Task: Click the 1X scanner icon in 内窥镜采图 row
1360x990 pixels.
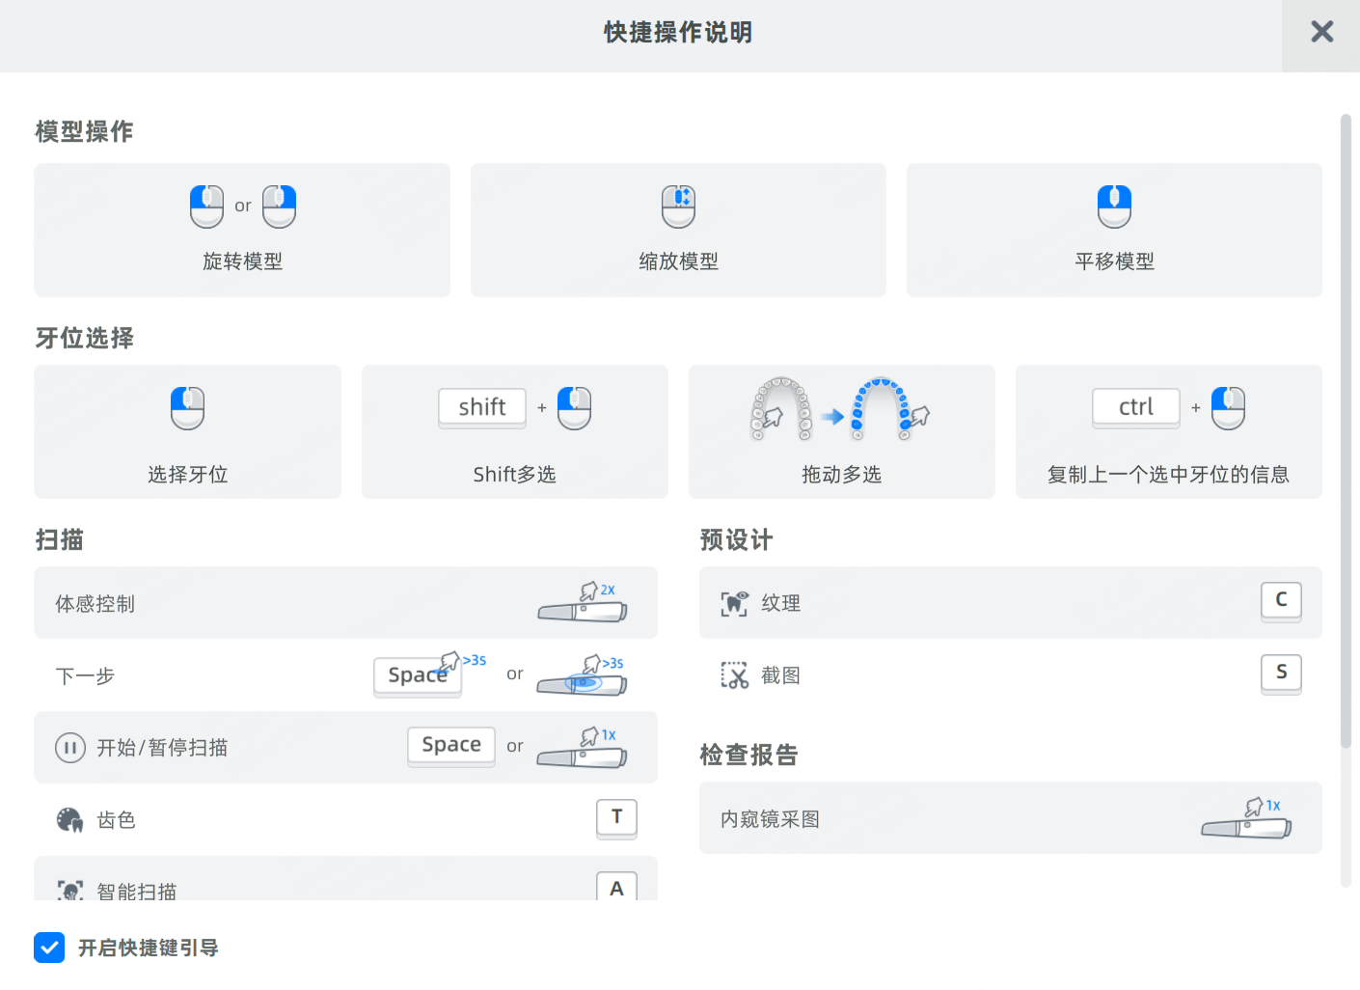Action: click(1247, 818)
